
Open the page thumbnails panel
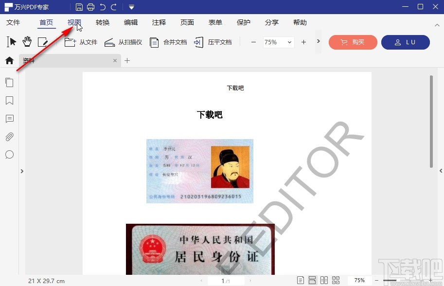9,82
